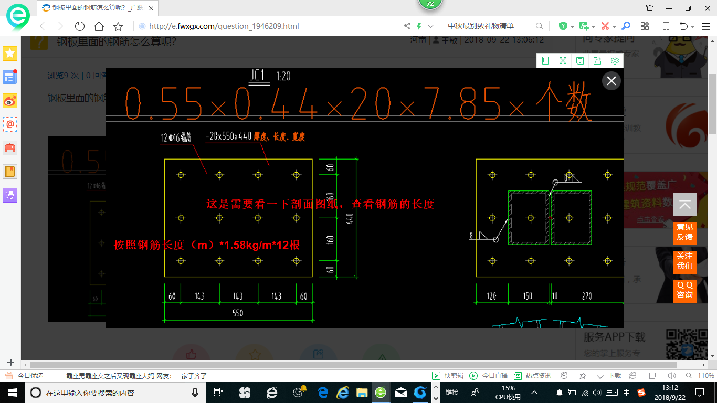717x403 pixels.
Task: Add sidebar app with plus icon
Action: click(10, 363)
